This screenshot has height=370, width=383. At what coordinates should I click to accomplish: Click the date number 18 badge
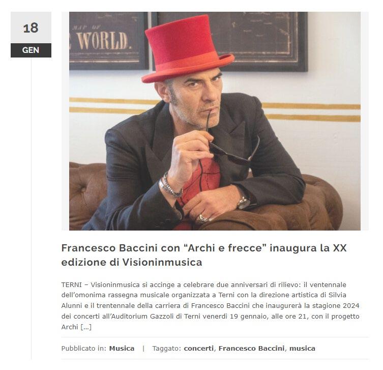pos(31,27)
